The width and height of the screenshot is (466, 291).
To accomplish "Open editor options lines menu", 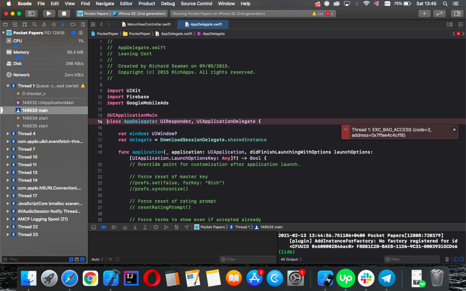I will (449, 24).
